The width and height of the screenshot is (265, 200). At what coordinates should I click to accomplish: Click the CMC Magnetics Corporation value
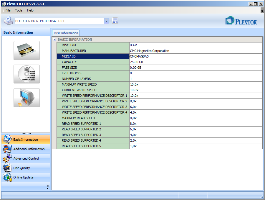196,51
